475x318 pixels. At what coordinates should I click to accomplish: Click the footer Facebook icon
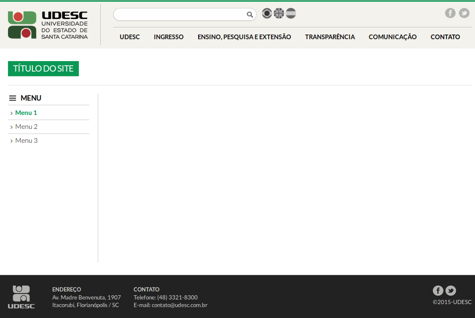(x=438, y=291)
